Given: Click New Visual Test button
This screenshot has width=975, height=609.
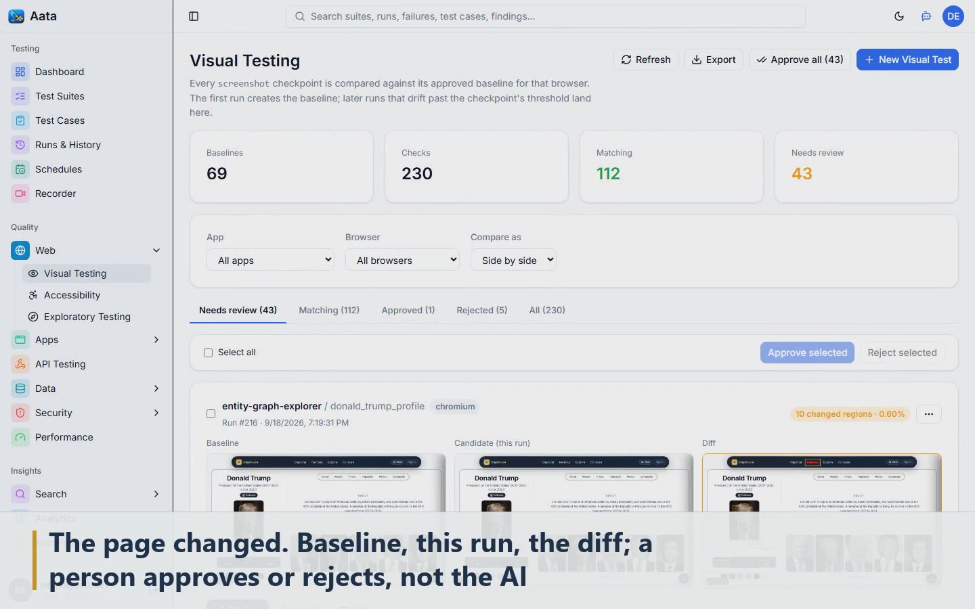Looking at the screenshot, I should pyautogui.click(x=907, y=60).
